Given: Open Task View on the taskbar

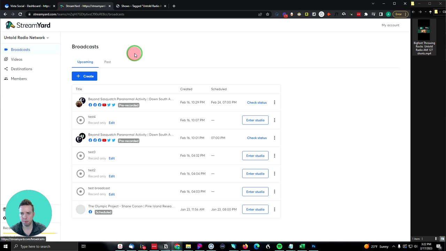Looking at the screenshot, I should (84, 246).
